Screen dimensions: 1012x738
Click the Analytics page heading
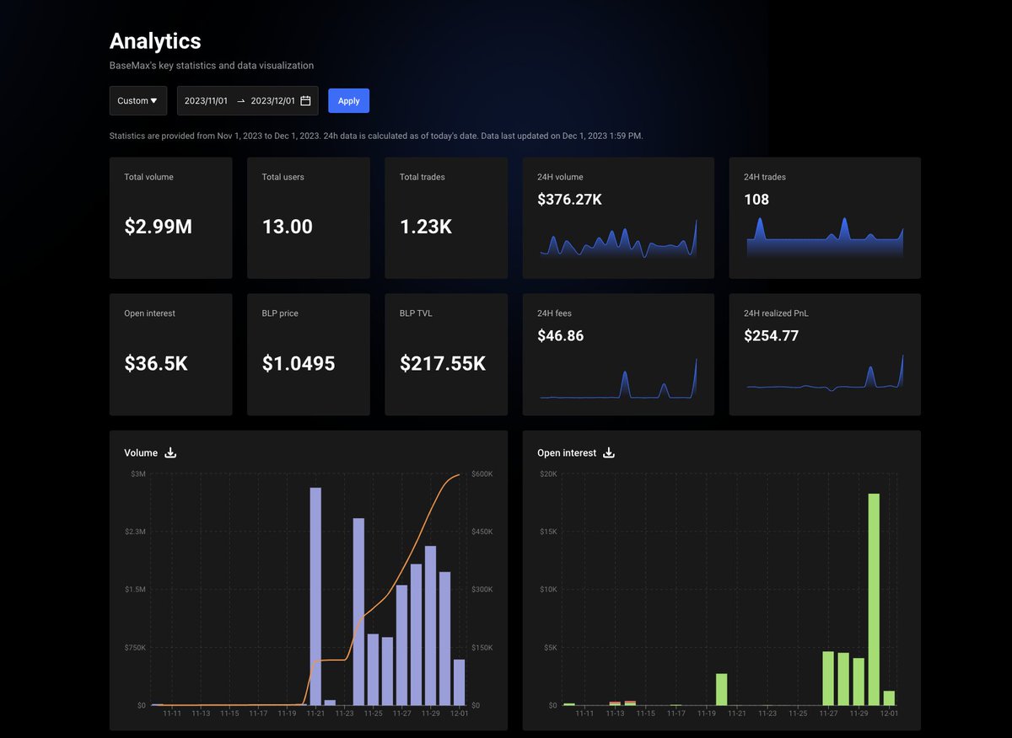(155, 40)
